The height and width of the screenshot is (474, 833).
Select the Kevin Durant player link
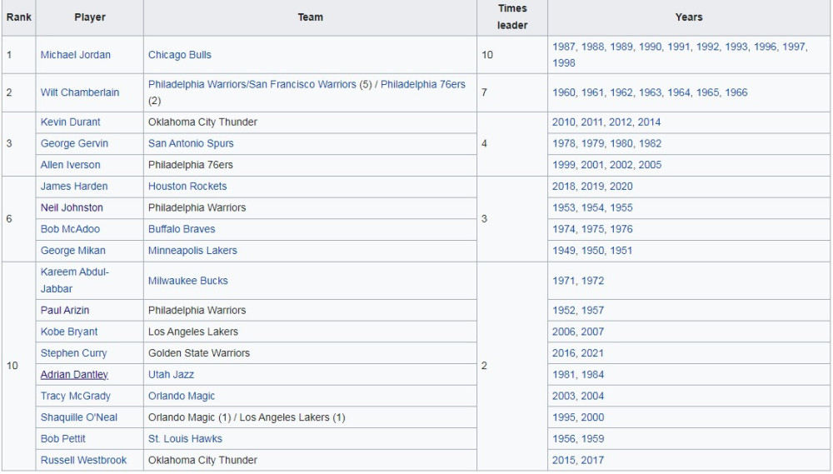click(70, 122)
